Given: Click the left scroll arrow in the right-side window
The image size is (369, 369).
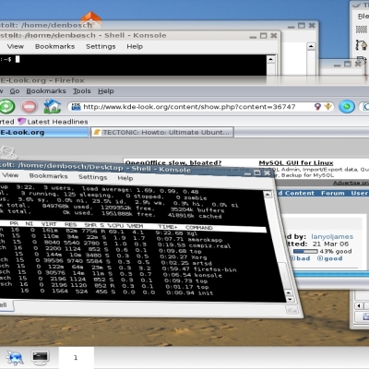Looking at the screenshot, I should click(x=359, y=305).
